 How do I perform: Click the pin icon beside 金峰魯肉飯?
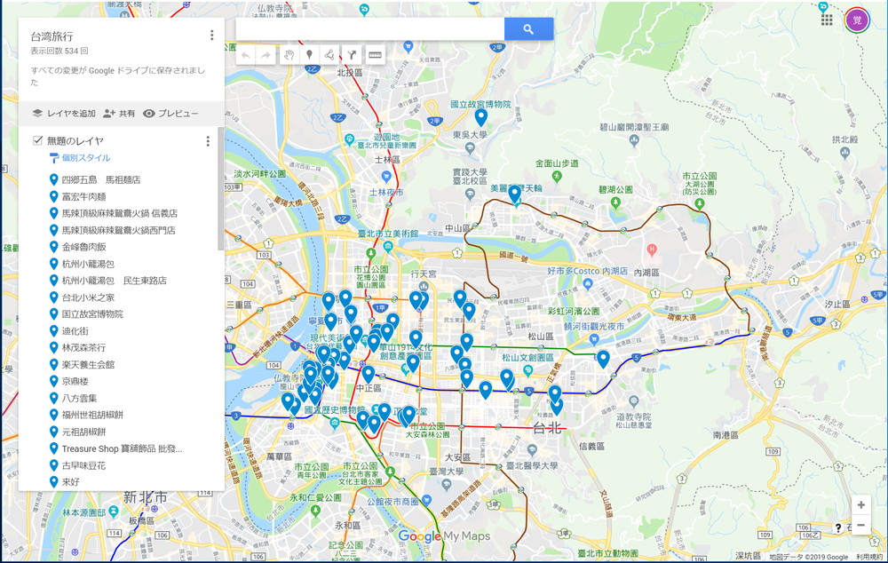(x=54, y=247)
